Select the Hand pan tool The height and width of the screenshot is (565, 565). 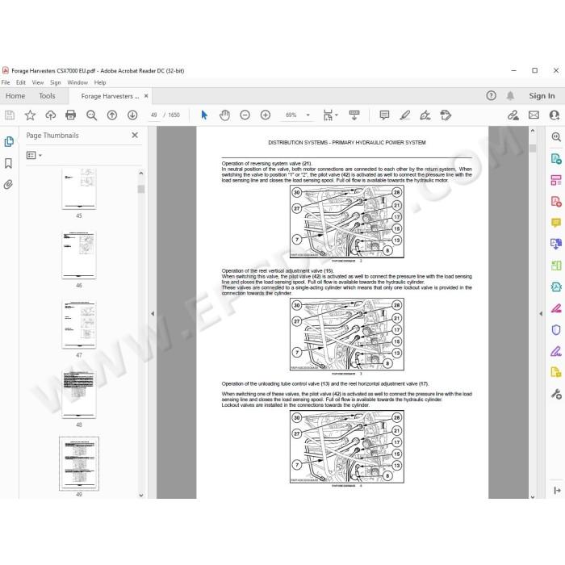tap(224, 115)
